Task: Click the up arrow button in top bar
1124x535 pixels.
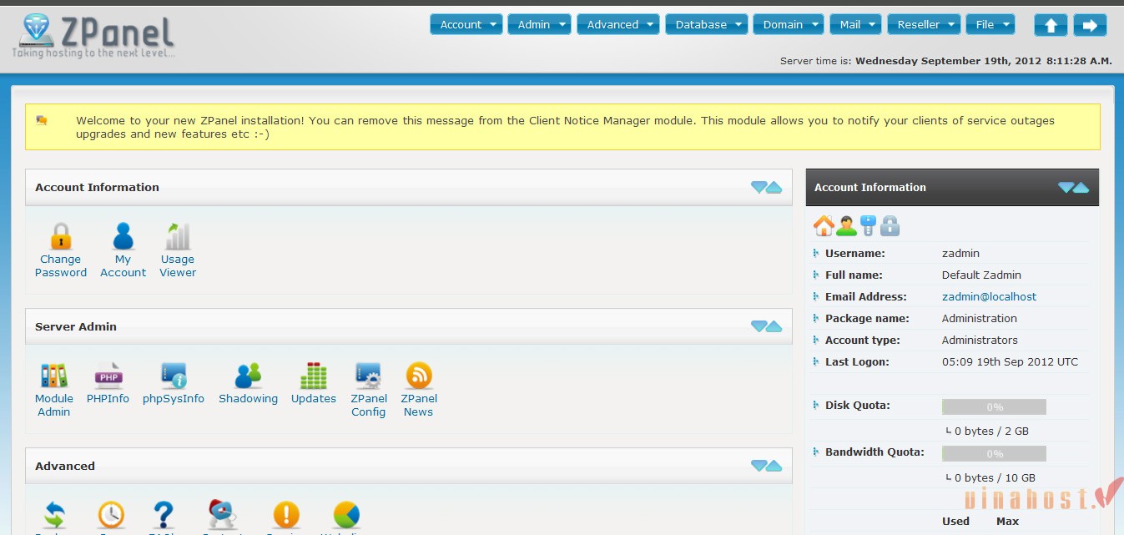Action: (1051, 25)
